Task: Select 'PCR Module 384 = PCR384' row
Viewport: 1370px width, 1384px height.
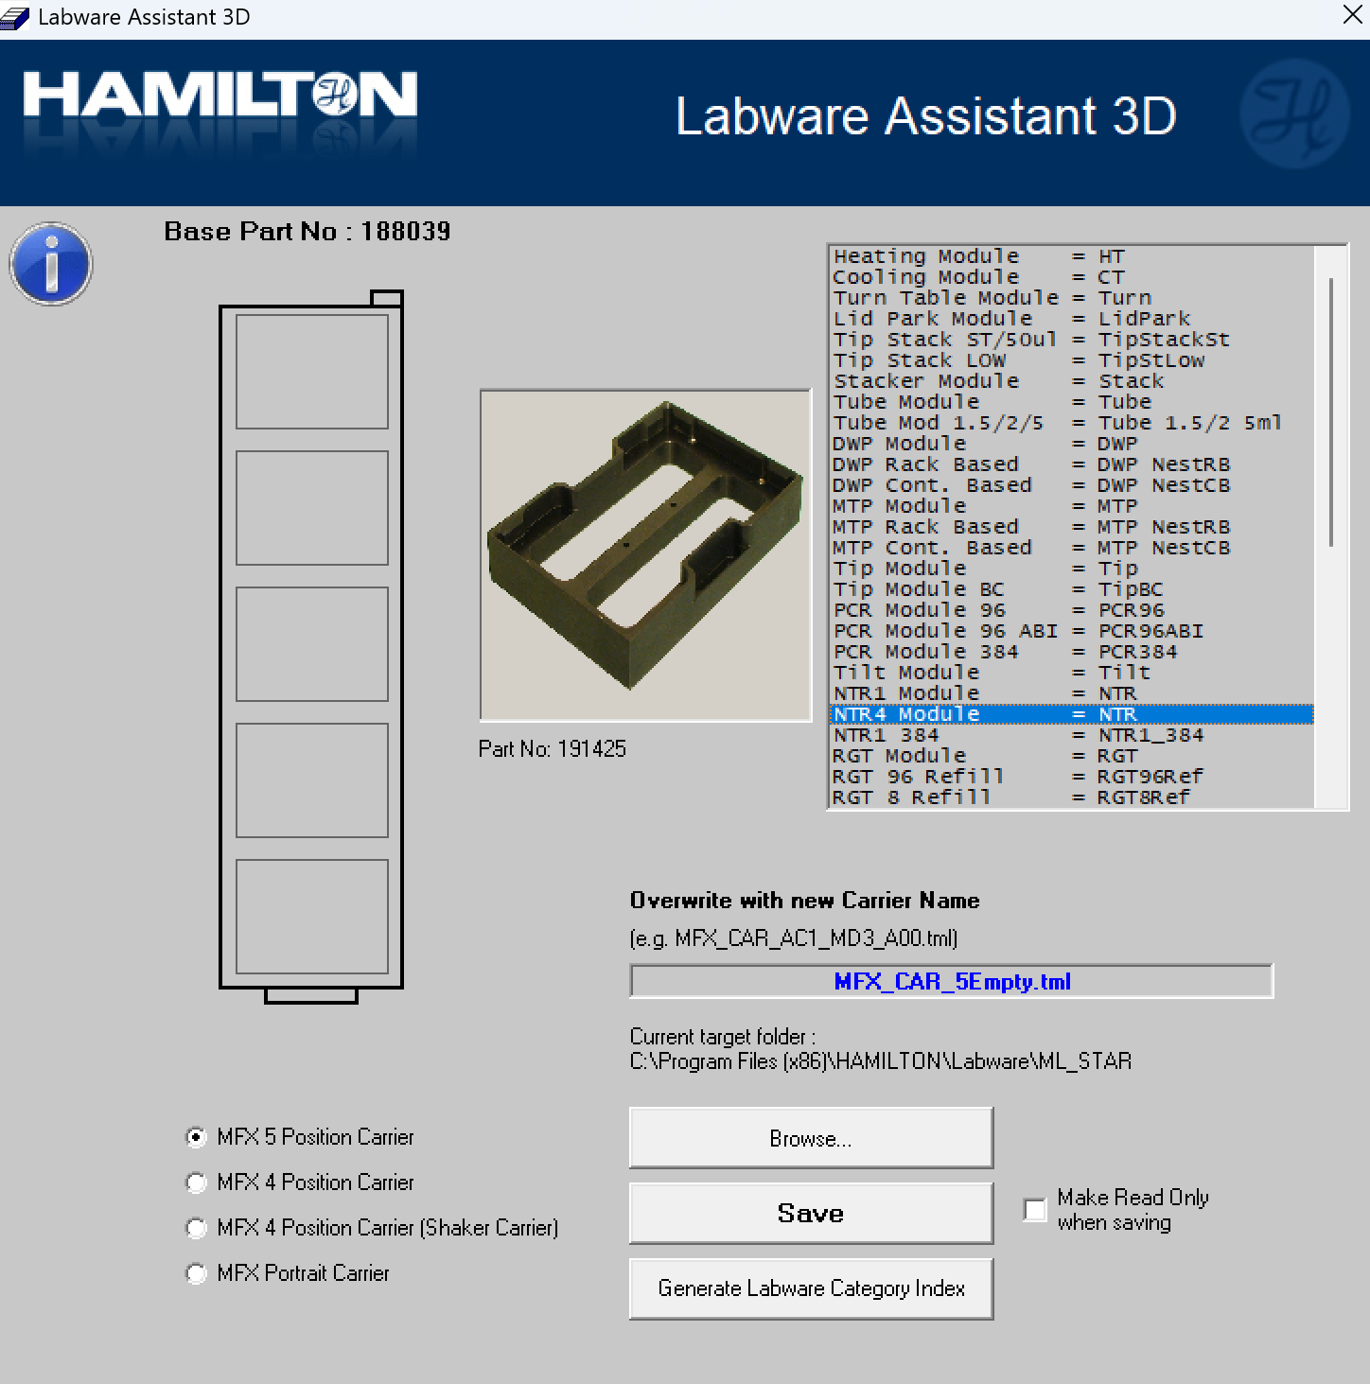Action: pyautogui.click(x=1072, y=652)
